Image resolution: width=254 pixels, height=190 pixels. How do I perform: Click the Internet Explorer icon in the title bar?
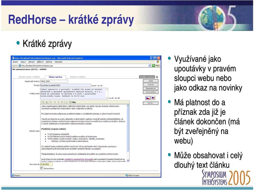tap(13, 58)
